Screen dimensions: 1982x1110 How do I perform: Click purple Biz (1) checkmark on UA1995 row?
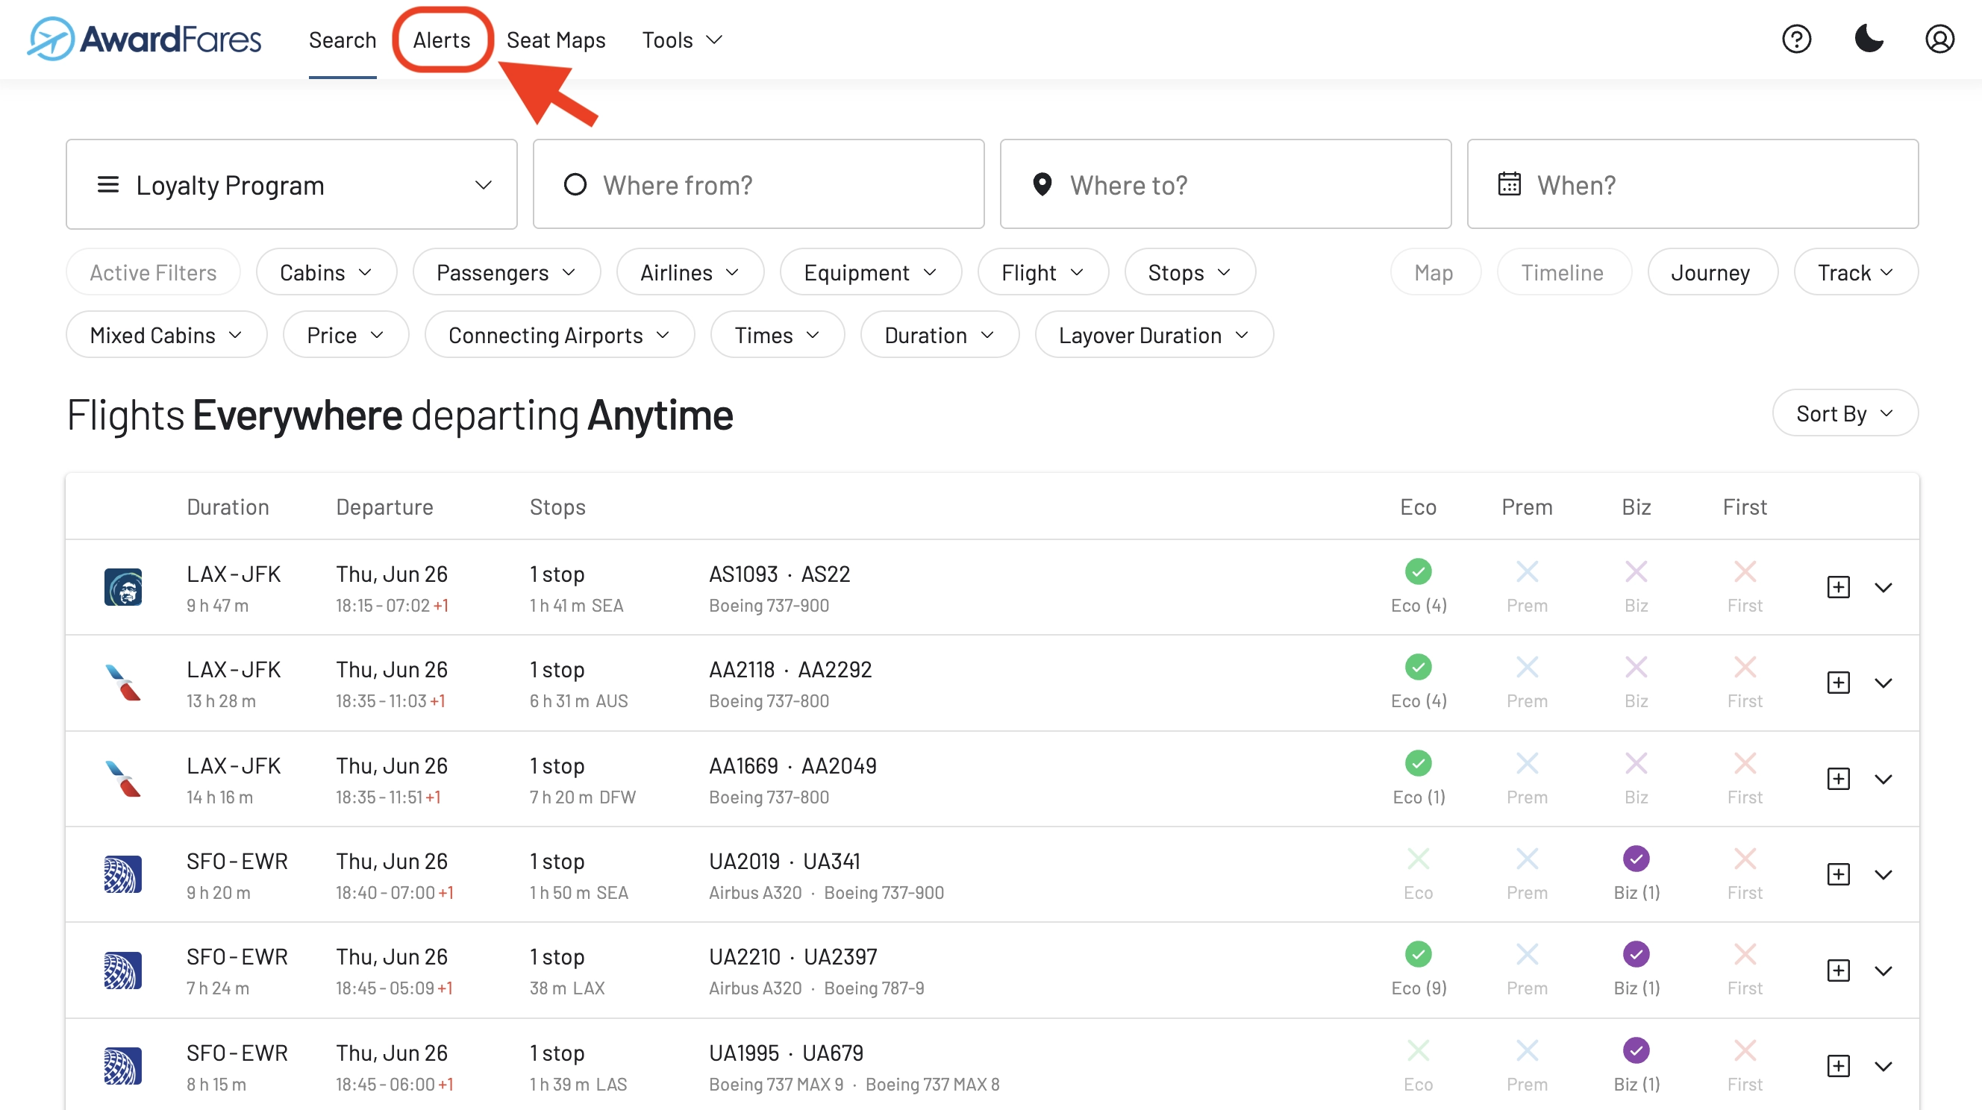point(1636,1050)
